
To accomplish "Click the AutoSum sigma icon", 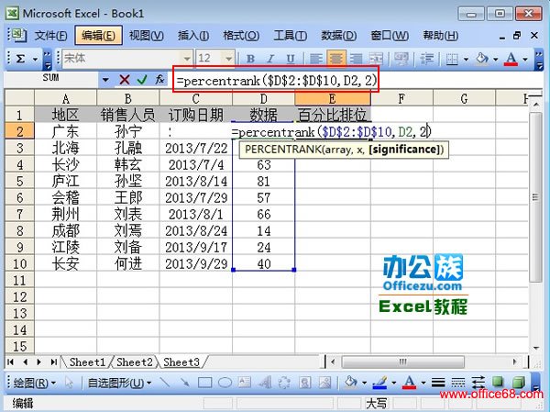I will [20, 59].
